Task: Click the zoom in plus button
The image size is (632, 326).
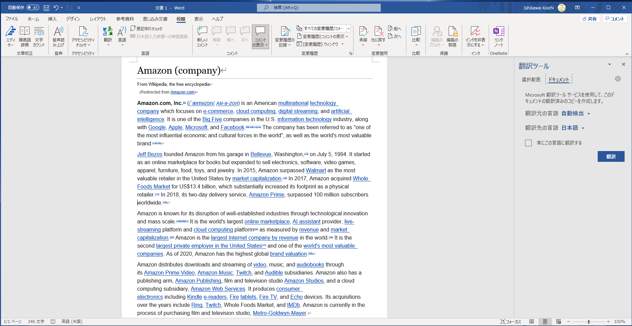Action: pos(608,322)
